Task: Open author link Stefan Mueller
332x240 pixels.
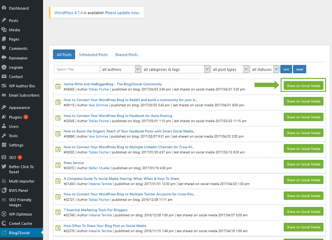Action: pyautogui.click(x=99, y=168)
